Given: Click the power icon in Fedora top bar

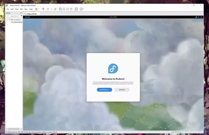Looking at the screenshot, I should [x=201, y=17].
